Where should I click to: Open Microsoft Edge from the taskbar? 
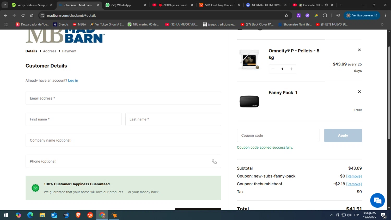[x=30, y=215]
